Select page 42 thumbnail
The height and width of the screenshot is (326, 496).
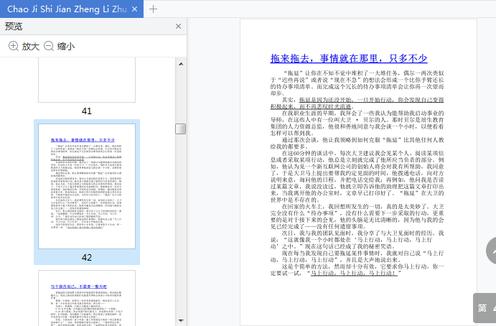point(87,186)
